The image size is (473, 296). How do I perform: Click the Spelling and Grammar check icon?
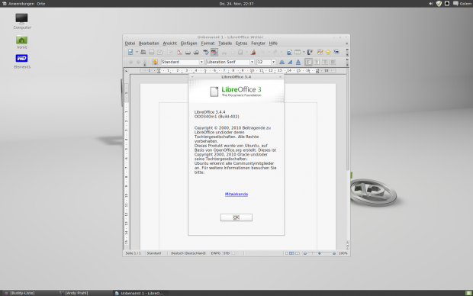point(206,52)
